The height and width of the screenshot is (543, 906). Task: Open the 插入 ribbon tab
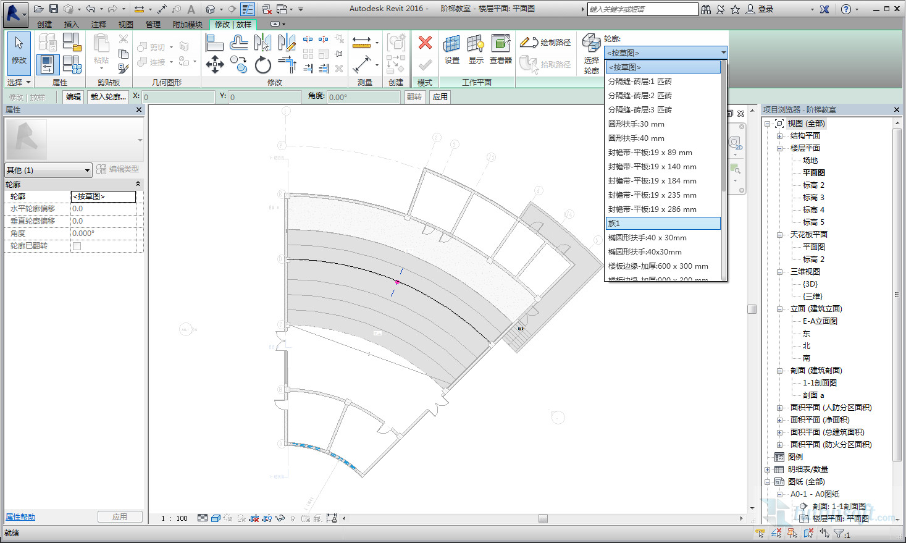(x=71, y=24)
